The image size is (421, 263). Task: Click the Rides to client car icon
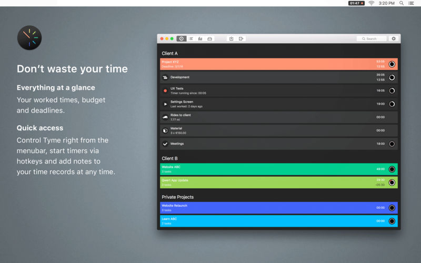point(165,117)
